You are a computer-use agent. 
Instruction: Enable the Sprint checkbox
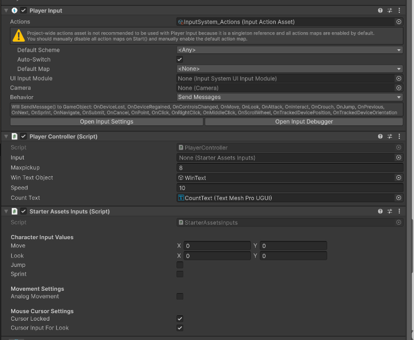coord(180,274)
